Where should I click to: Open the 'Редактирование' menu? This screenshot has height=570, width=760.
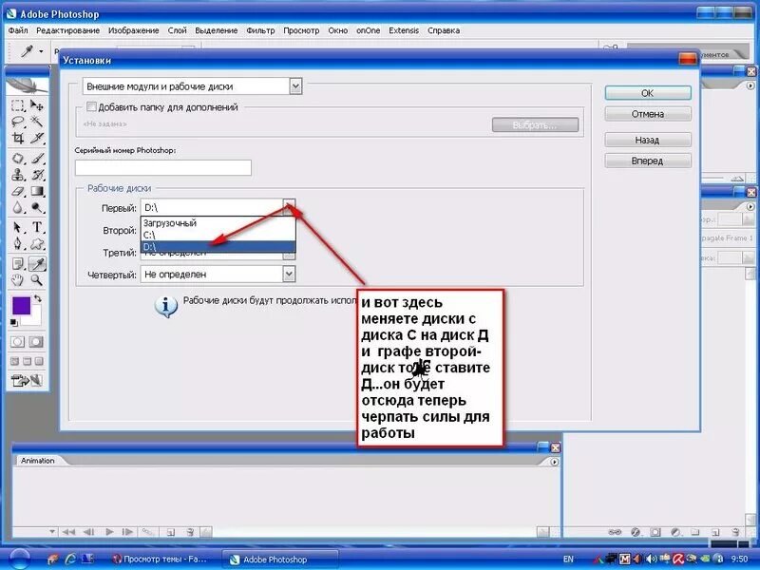67,30
